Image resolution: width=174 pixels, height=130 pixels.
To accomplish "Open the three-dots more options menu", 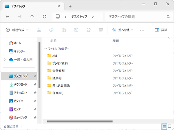I will point(142,30).
